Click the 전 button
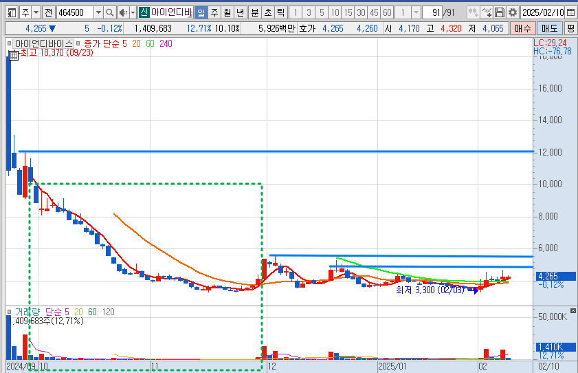The image size is (578, 373). coord(48,13)
